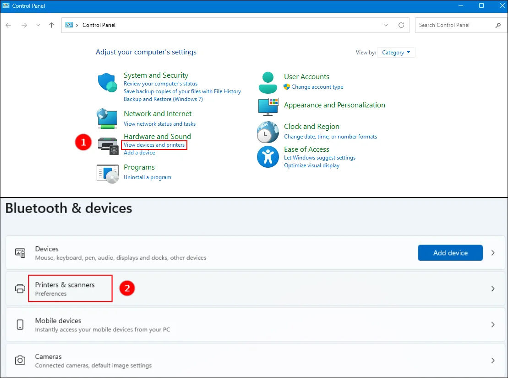This screenshot has width=508, height=378.
Task: Click the Printers & scanners printer icon
Action: [x=20, y=289]
